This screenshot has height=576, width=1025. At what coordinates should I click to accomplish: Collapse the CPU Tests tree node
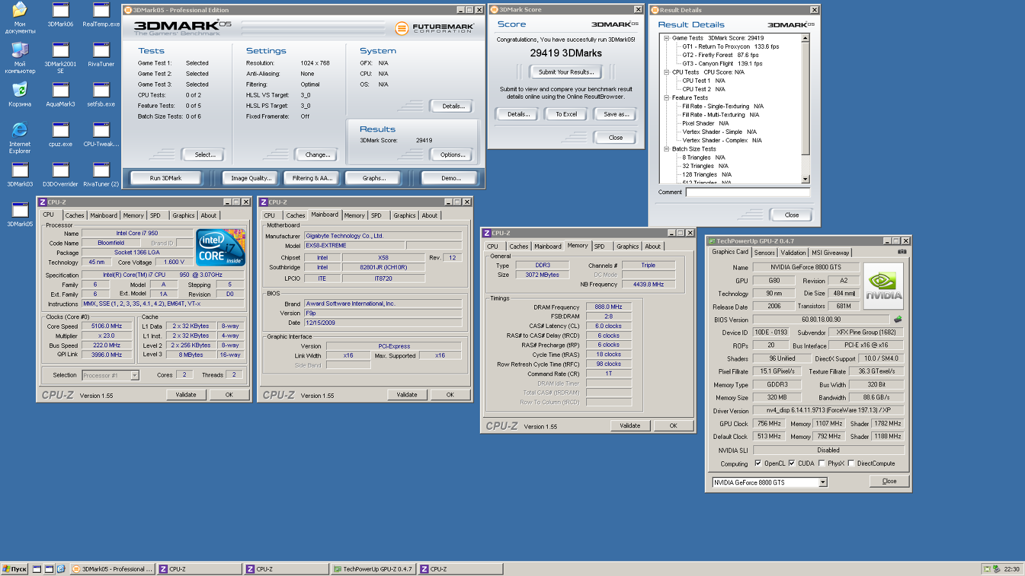666,72
